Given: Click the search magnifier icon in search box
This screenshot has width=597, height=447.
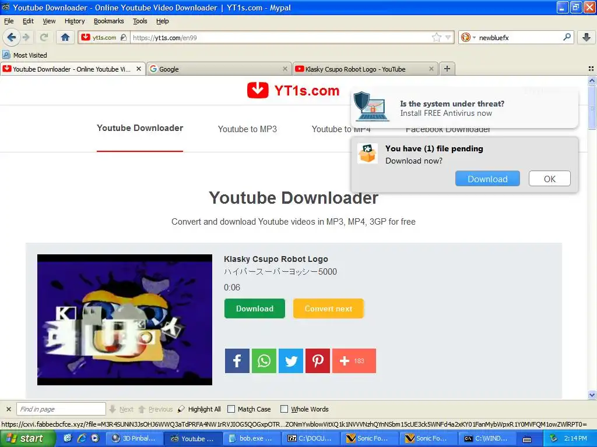Looking at the screenshot, I should pyautogui.click(x=567, y=37).
